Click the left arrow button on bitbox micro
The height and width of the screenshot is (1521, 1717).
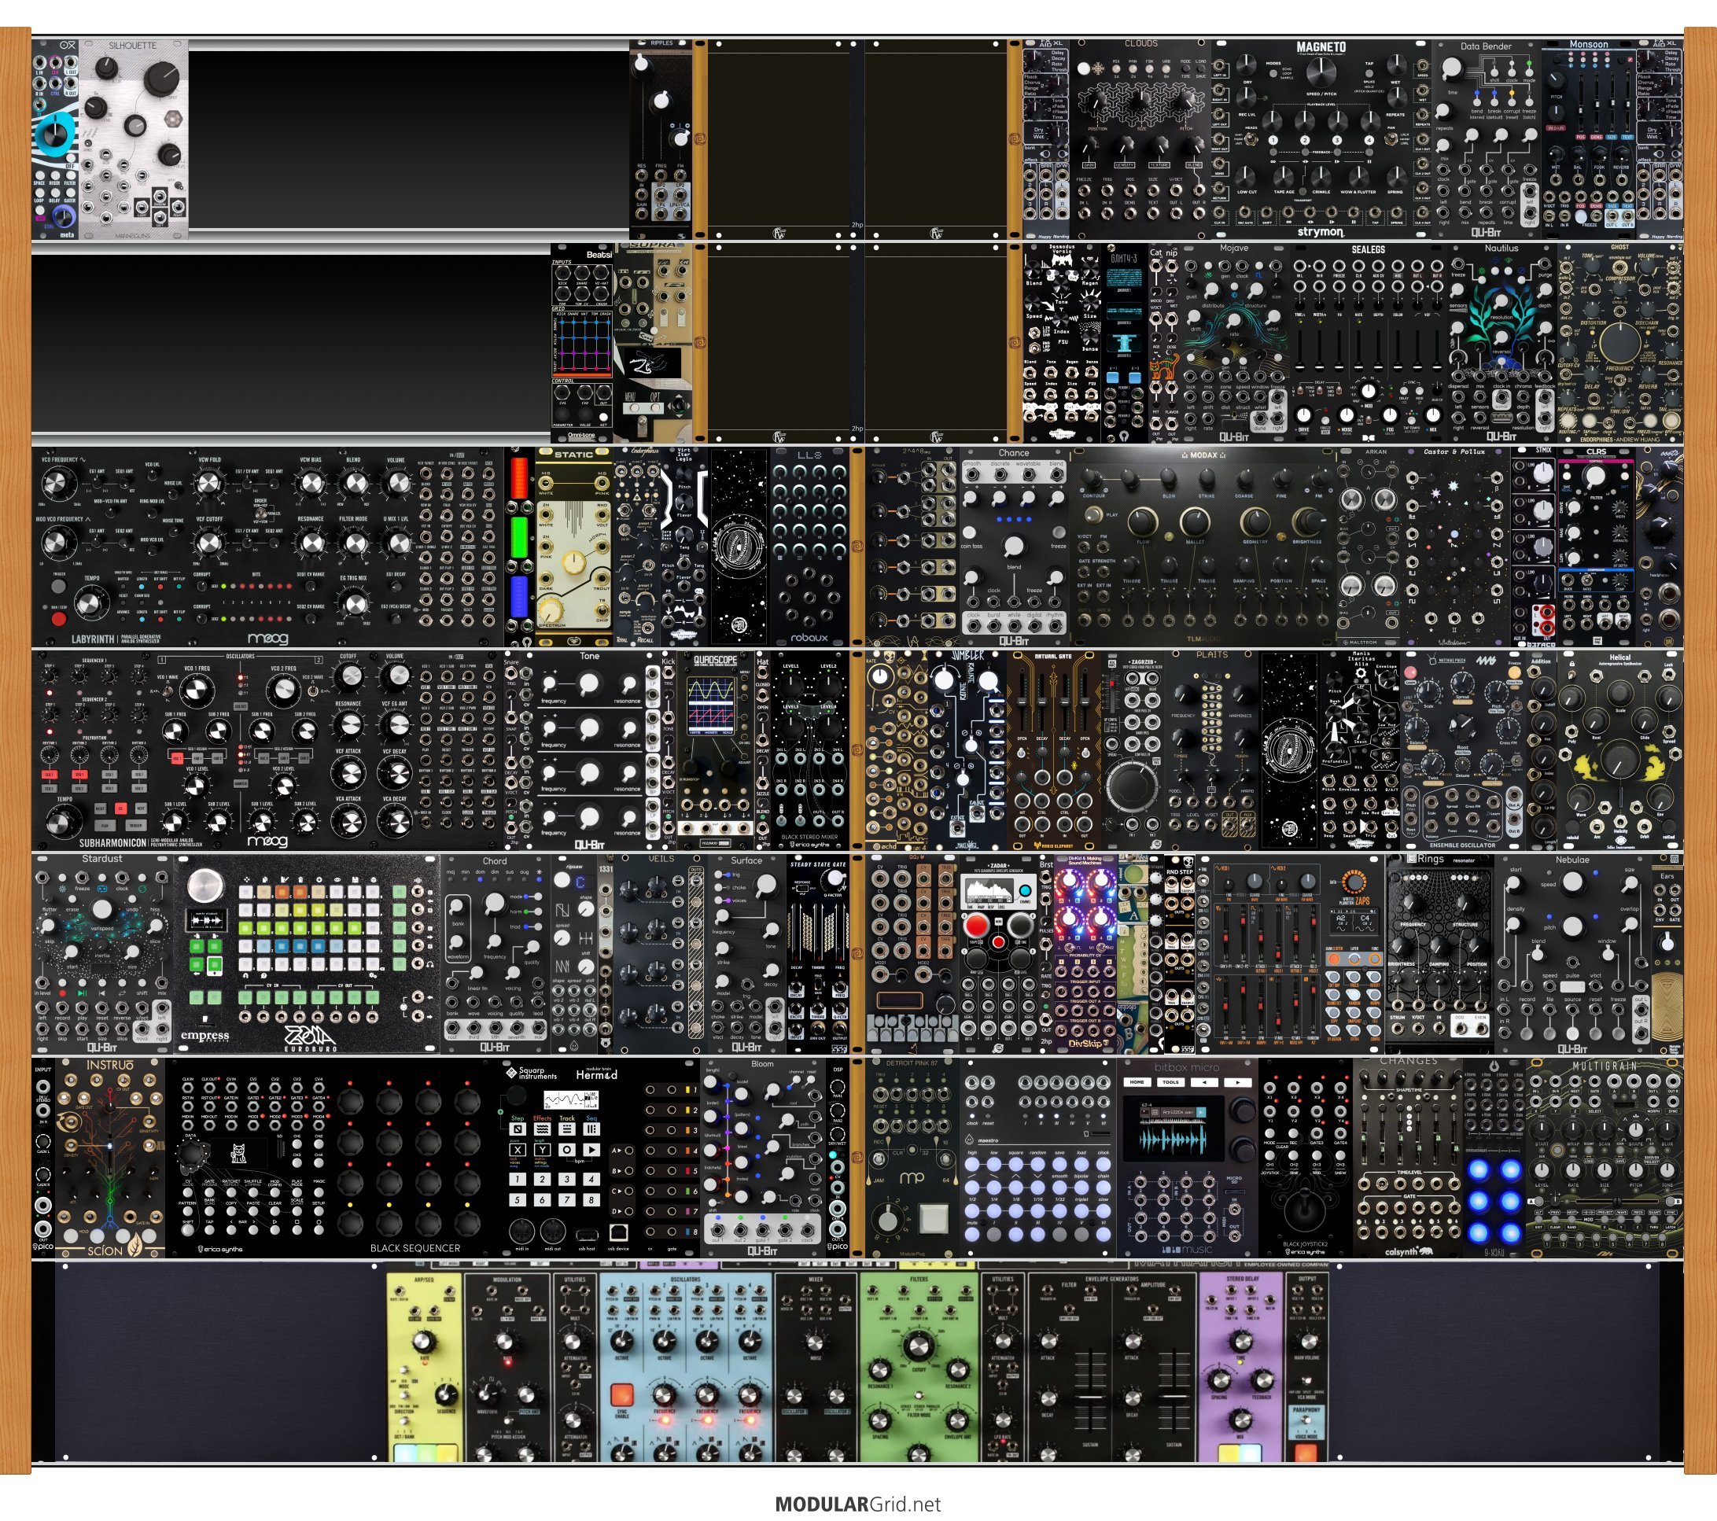point(1203,1081)
